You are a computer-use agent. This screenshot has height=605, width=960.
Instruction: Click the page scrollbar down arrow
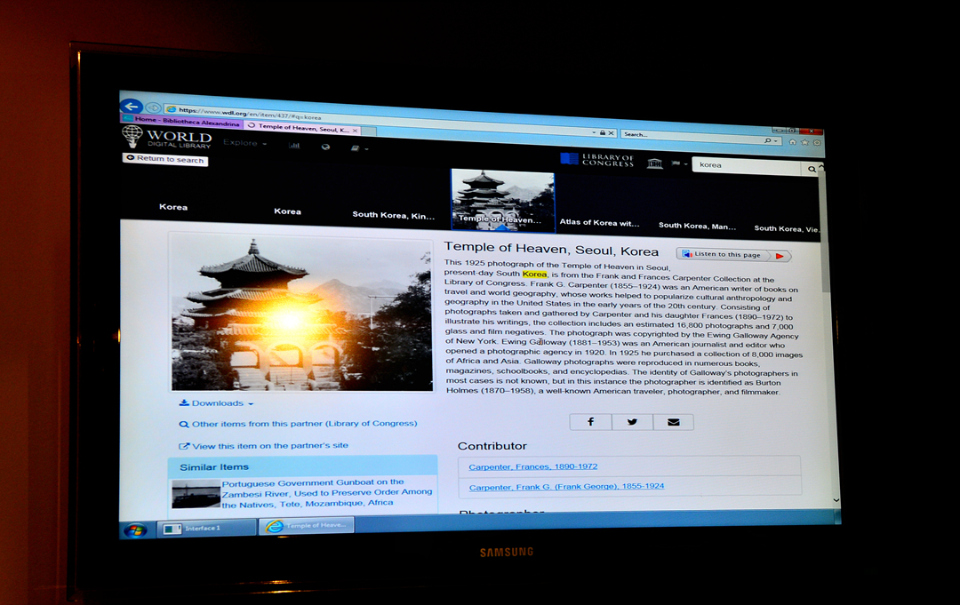836,500
